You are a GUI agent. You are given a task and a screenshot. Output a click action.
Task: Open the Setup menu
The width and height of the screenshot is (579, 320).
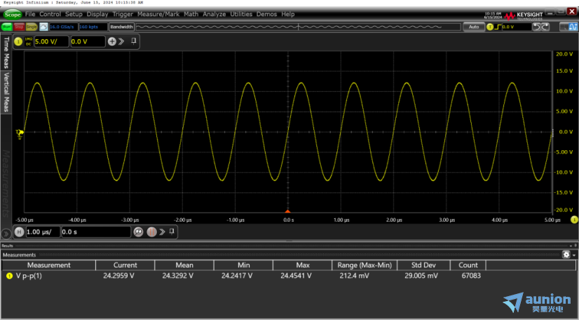tap(74, 14)
